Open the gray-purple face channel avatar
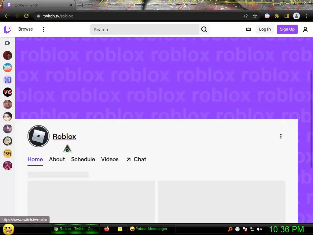This screenshot has height=235, width=313. pos(8,129)
